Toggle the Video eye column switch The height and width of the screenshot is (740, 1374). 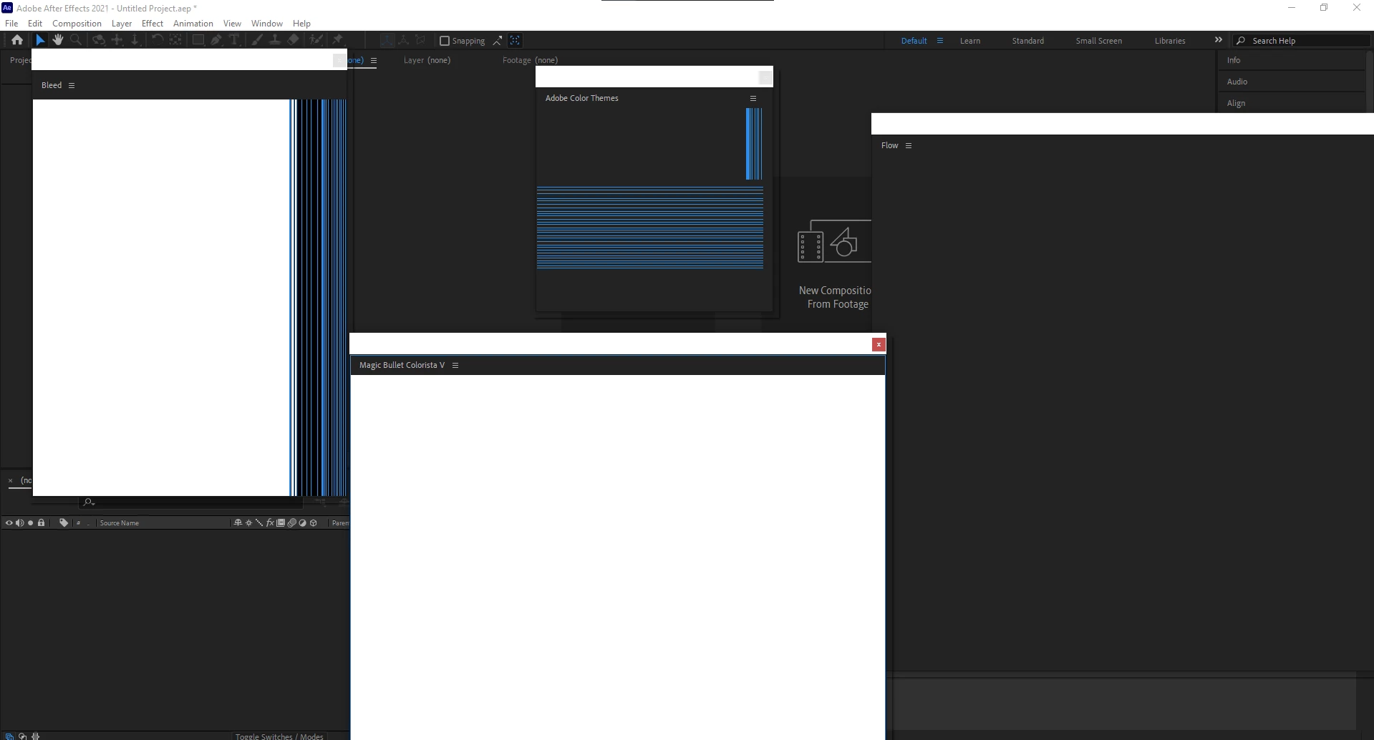pos(9,523)
